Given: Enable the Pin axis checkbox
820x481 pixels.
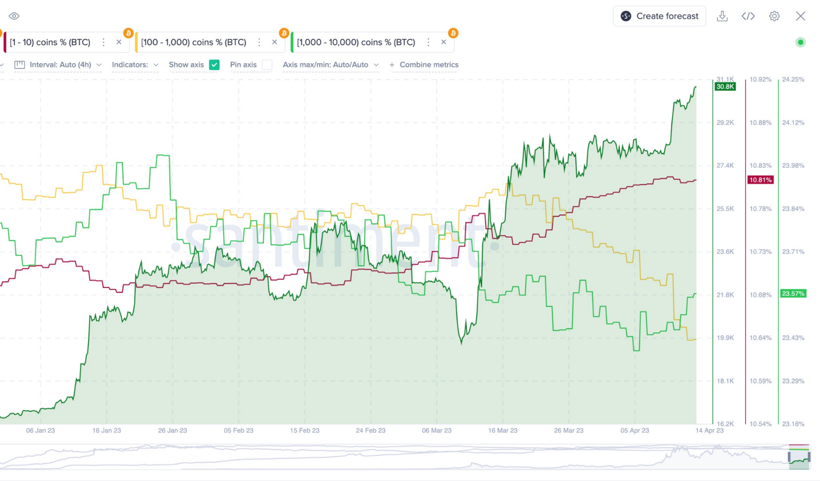Looking at the screenshot, I should tap(267, 65).
